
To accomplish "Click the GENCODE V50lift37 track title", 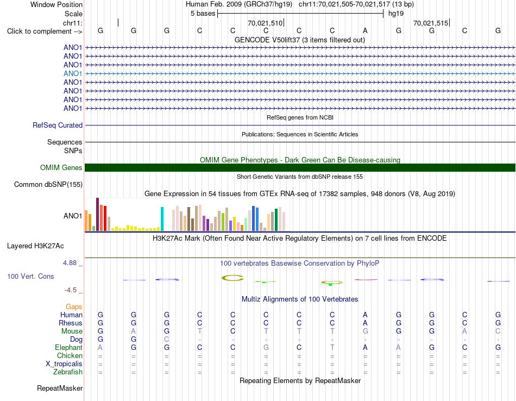I will [x=300, y=40].
